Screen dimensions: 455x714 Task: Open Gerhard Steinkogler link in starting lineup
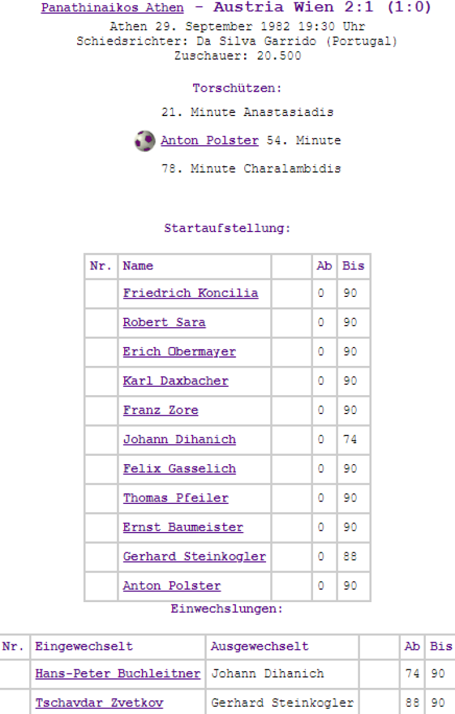[194, 557]
